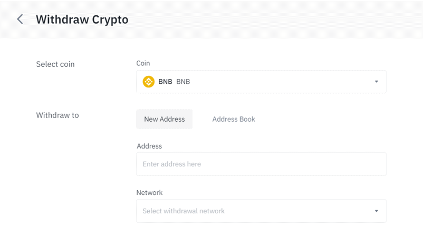Viewport: 423px width, 236px height.
Task: Click the Address field label
Action: coord(149,146)
